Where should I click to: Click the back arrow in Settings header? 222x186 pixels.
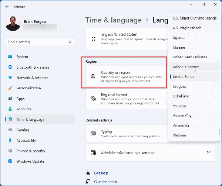7,7
